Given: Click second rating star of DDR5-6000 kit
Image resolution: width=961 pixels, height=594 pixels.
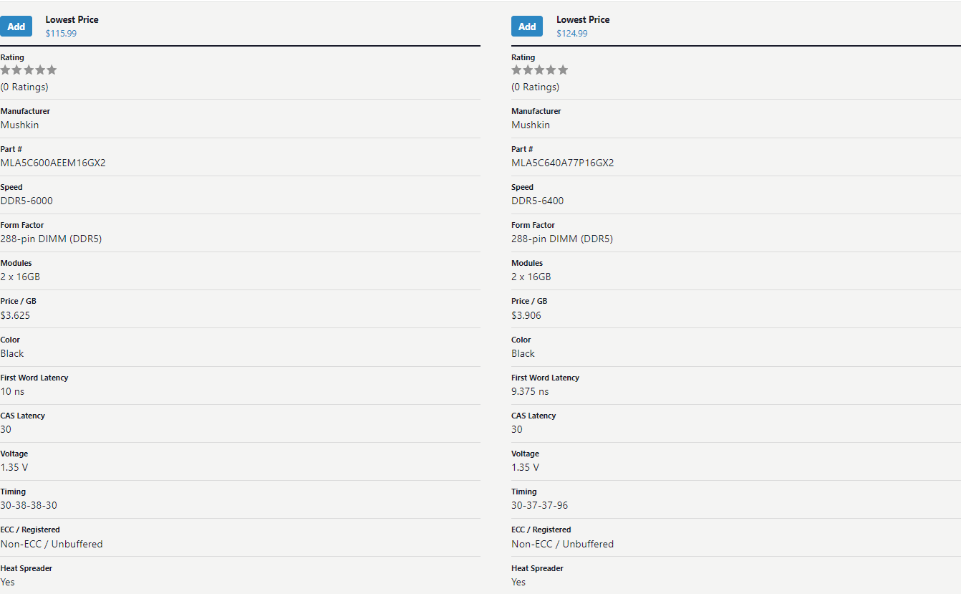Looking at the screenshot, I should tap(17, 70).
